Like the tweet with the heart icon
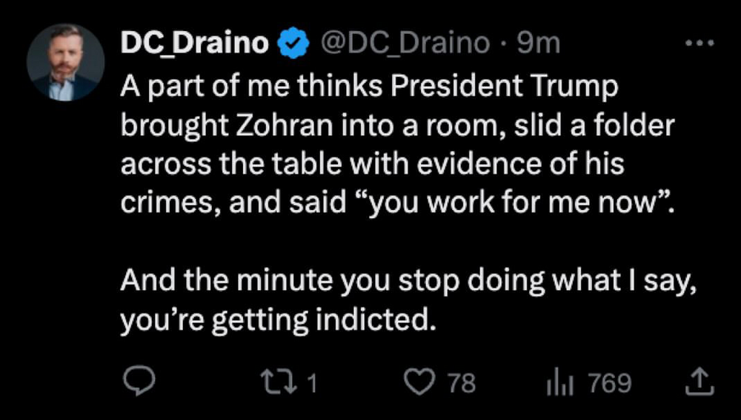 pos(422,382)
